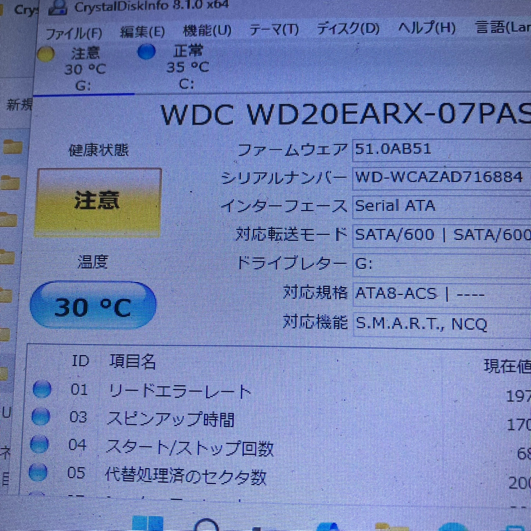
Task: Click the blue healthy indicator for C:
Action: 146,52
